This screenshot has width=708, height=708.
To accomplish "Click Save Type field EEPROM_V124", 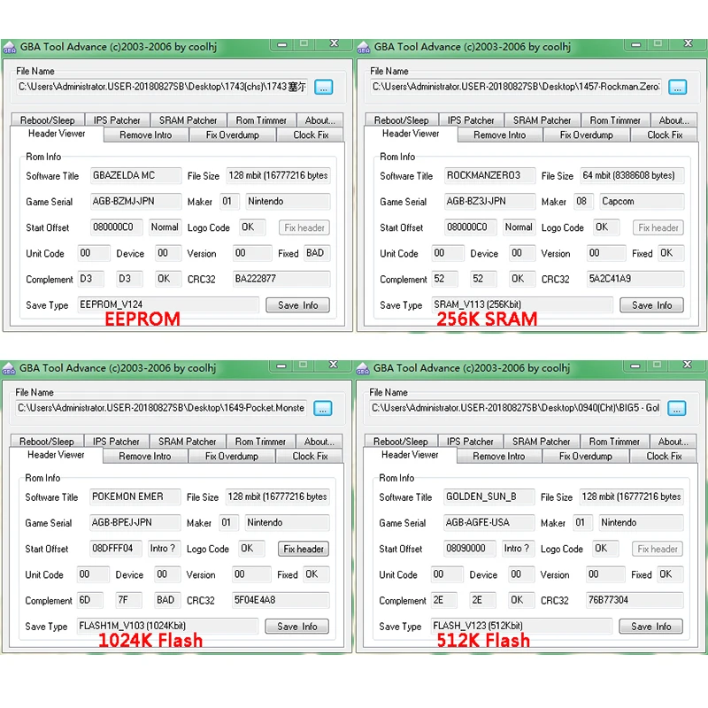I will (168, 304).
